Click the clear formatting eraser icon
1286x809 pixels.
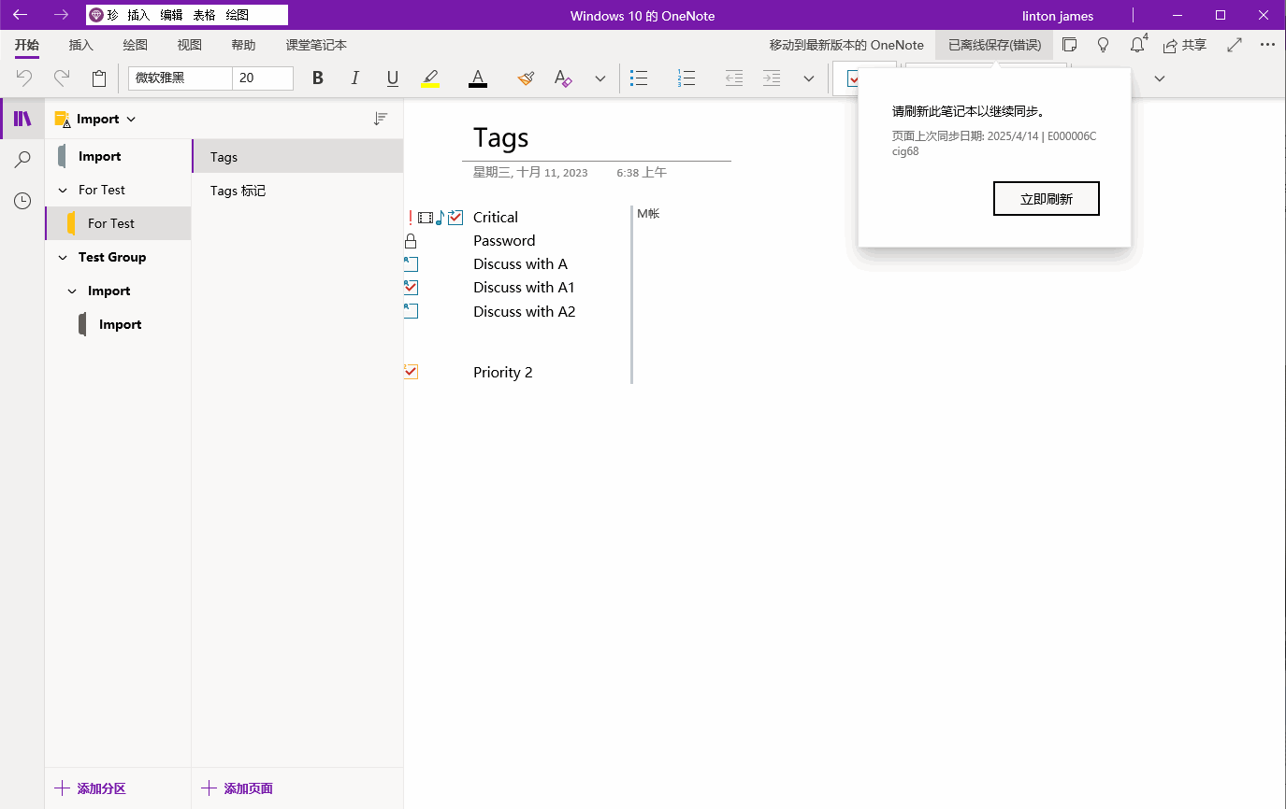click(562, 78)
